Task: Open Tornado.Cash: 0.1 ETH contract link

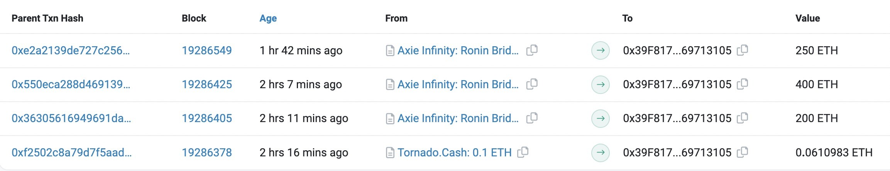Action: coord(455,153)
